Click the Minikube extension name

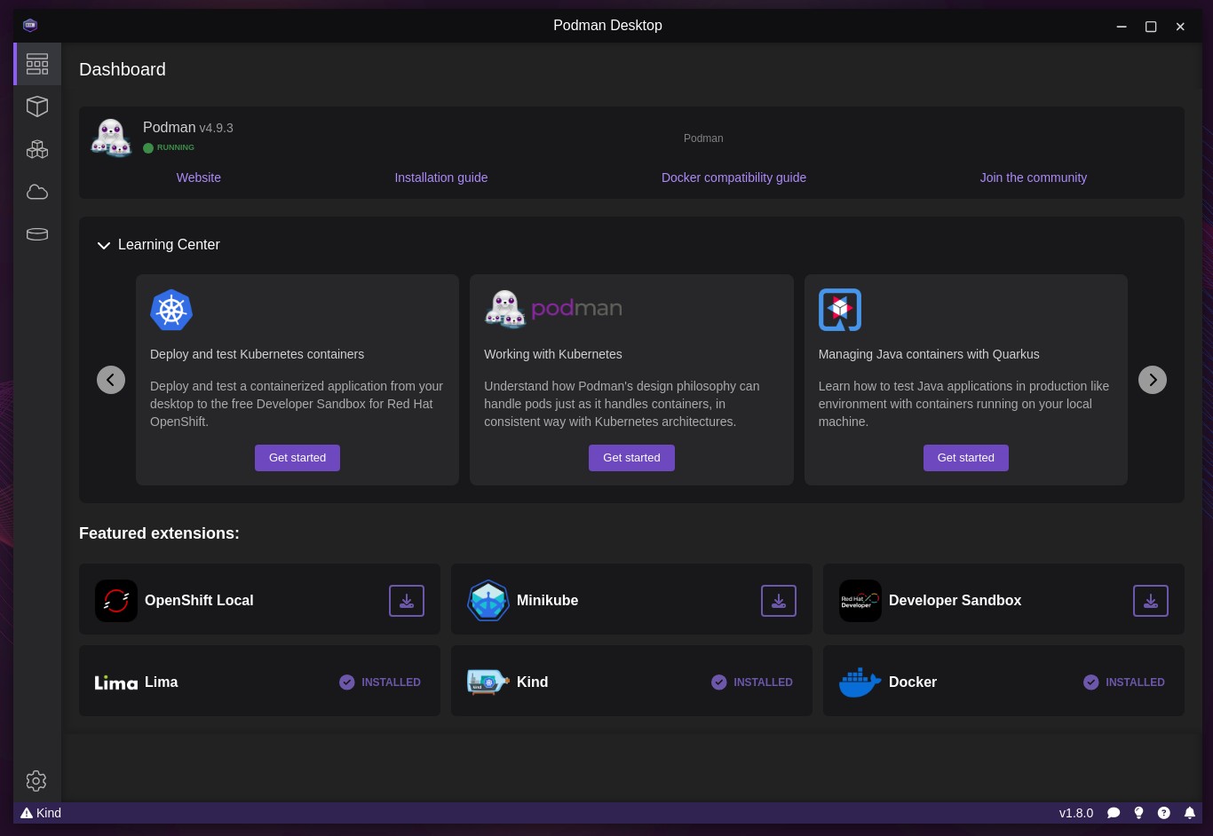547,601
